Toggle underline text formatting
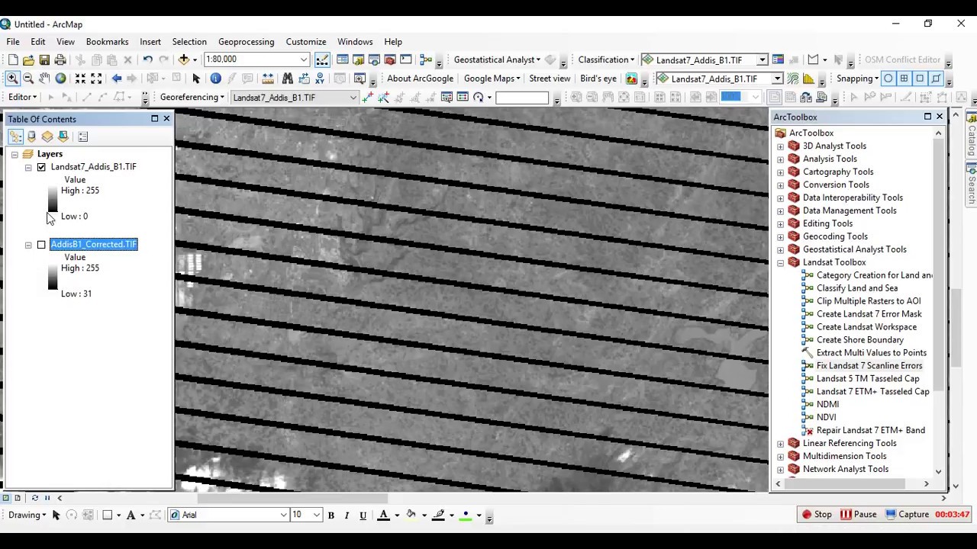 pos(363,515)
